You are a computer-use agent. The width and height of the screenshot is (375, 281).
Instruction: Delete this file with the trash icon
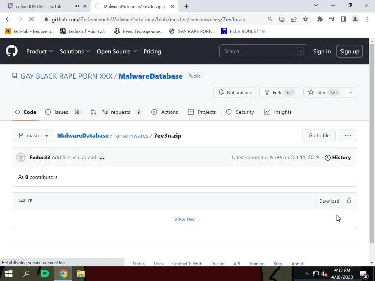point(349,201)
